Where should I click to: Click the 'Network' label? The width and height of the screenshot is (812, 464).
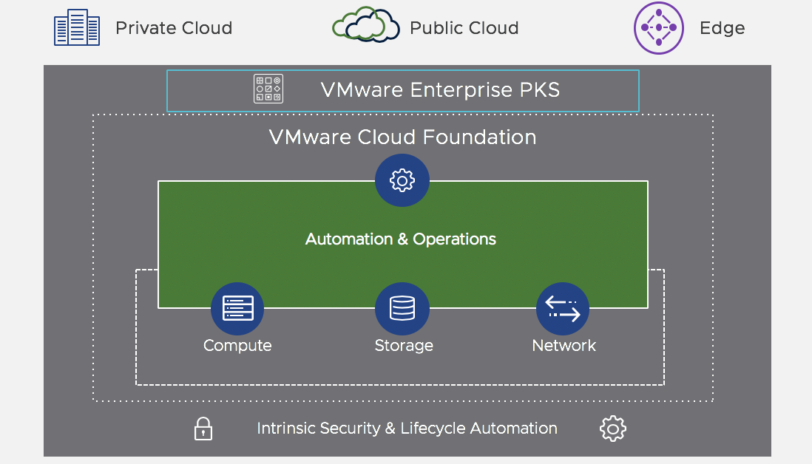pyautogui.click(x=564, y=346)
